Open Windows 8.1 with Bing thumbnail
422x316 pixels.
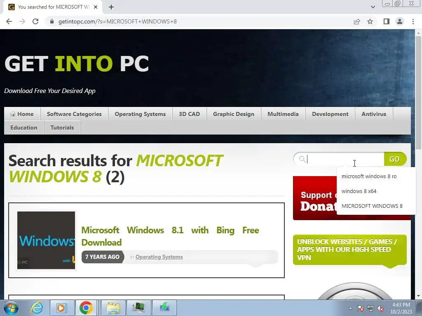click(x=46, y=240)
